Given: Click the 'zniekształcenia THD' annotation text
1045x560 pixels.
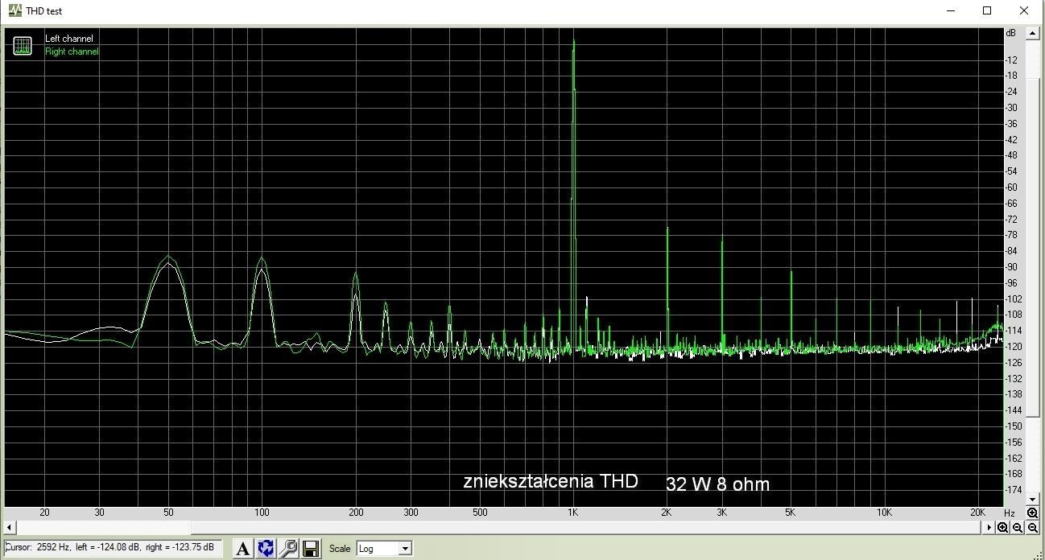Looking at the screenshot, I should click(551, 481).
